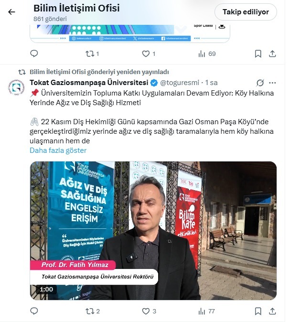The width and height of the screenshot is (289, 322).
Task: Play the rector video thumbnail
Action: (x=153, y=231)
